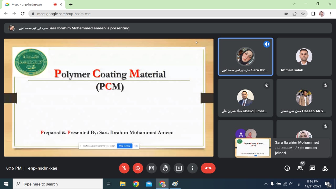Viewport: 336px width, 189px height.
Task: Click the Hide link next to Stop sharing
Action: pyautogui.click(x=136, y=146)
